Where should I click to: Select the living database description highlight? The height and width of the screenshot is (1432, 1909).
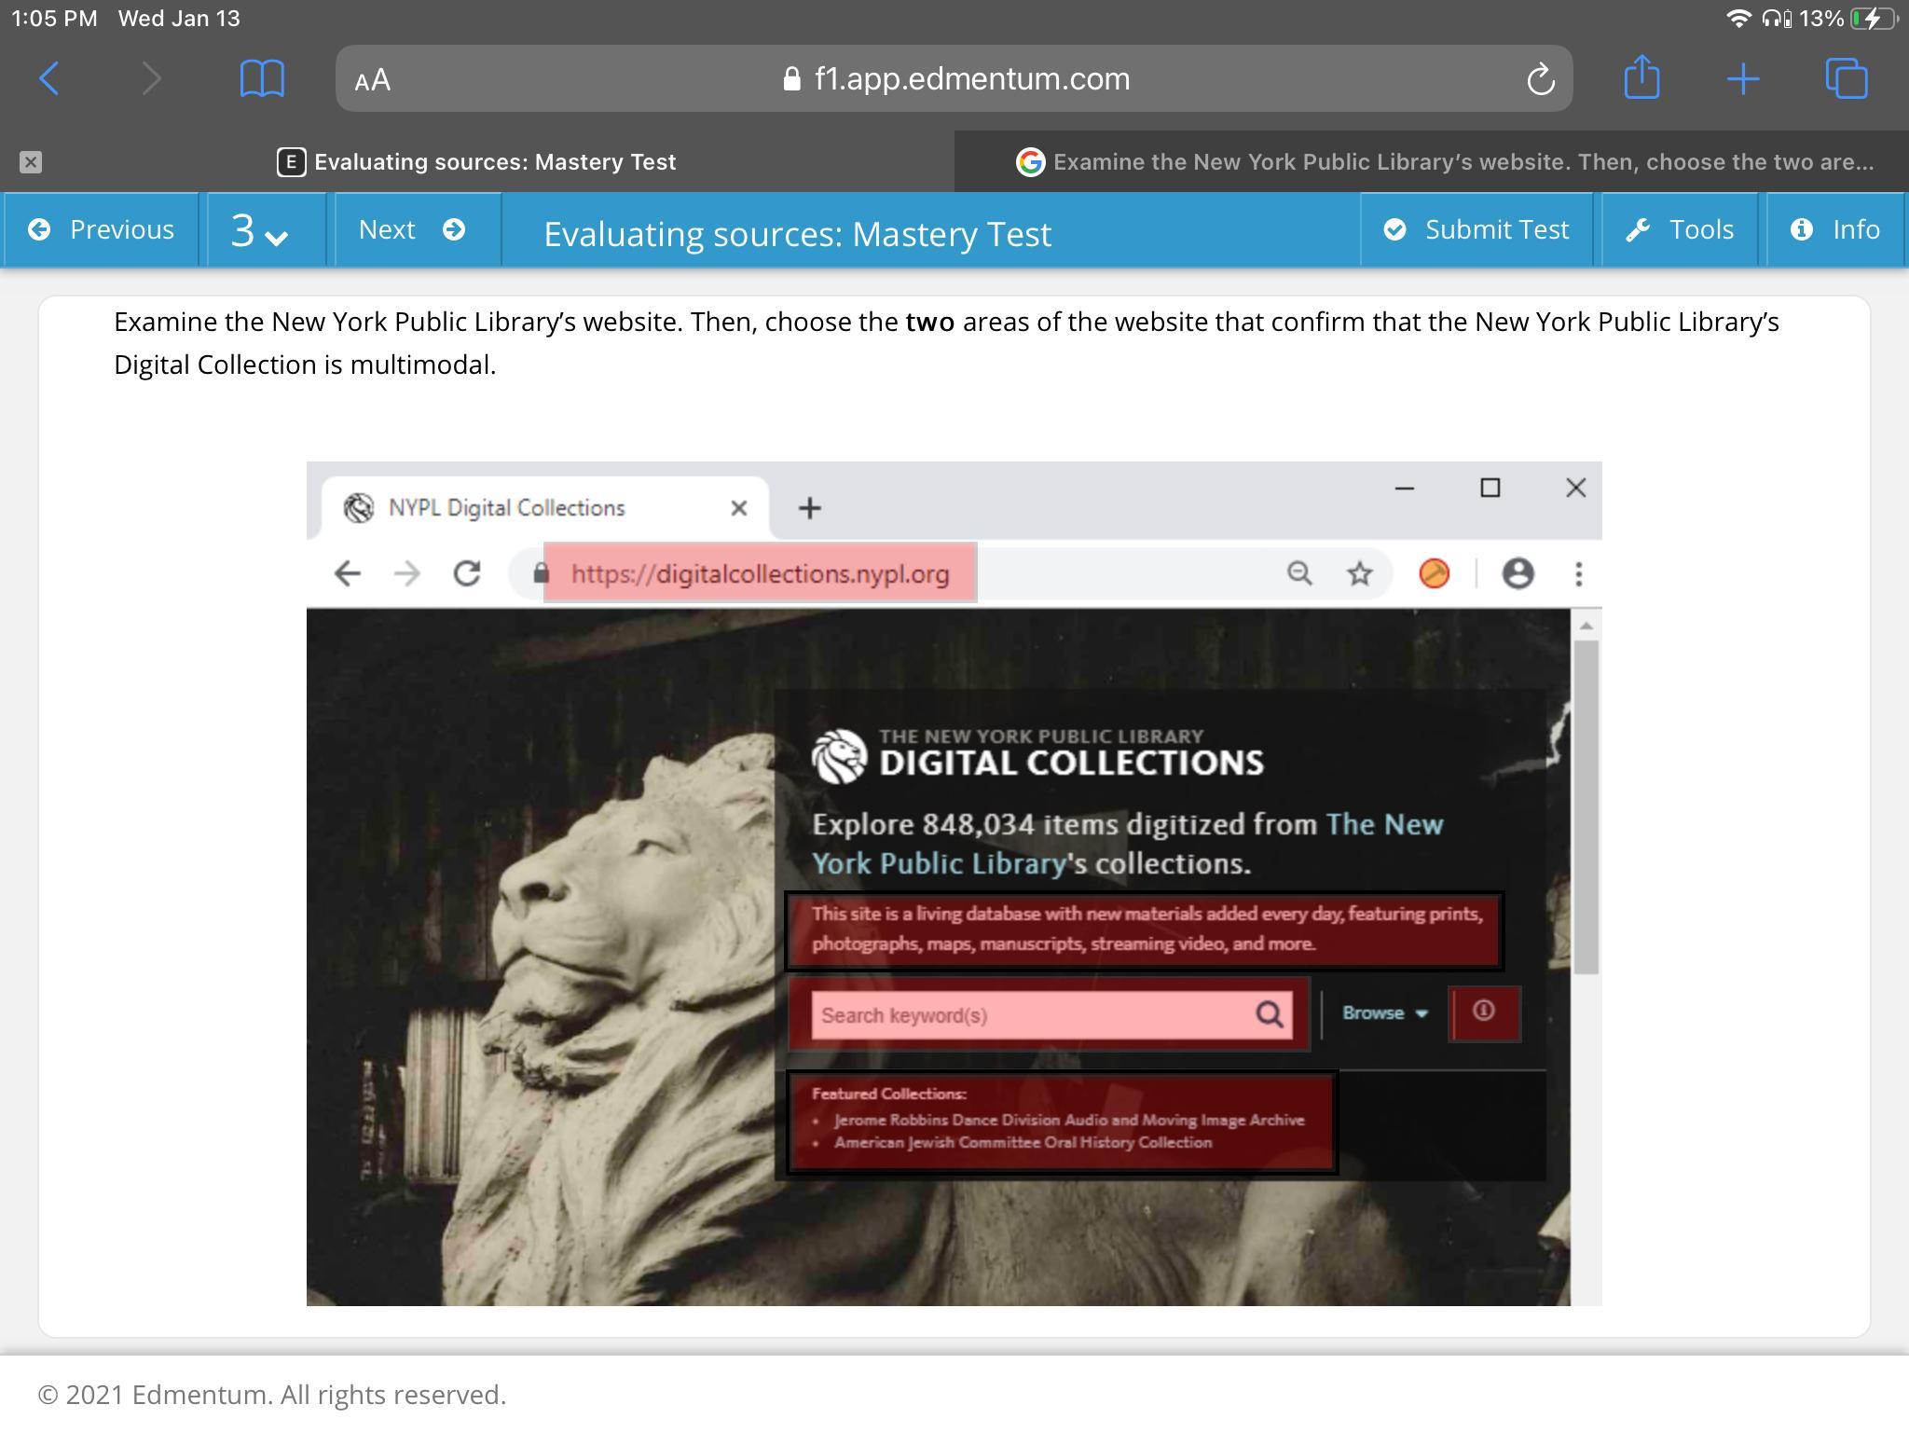1144,929
